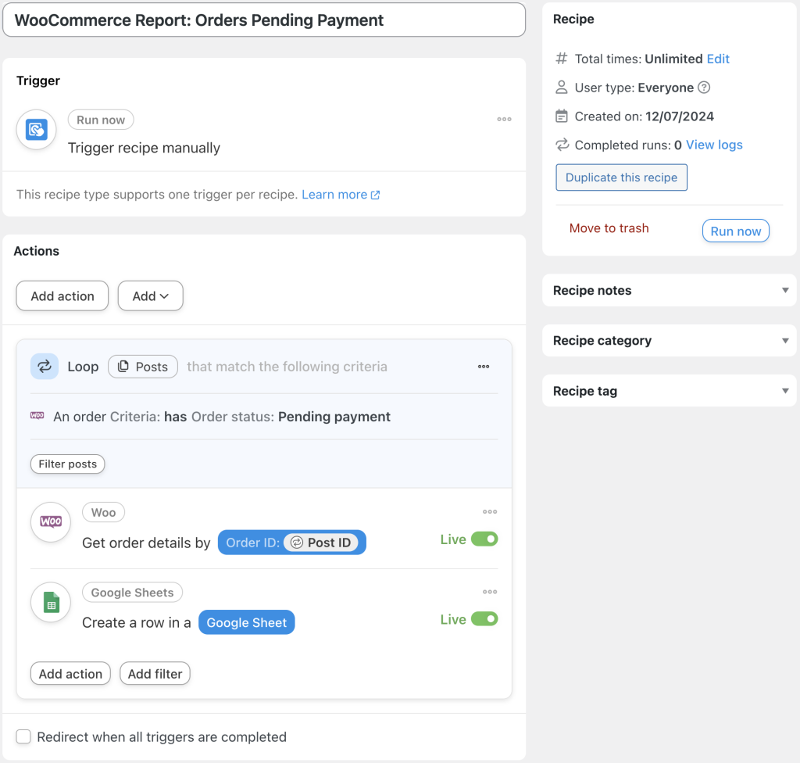The image size is (800, 763).
Task: Click the Post ID token inside Order ID field
Action: click(x=324, y=542)
